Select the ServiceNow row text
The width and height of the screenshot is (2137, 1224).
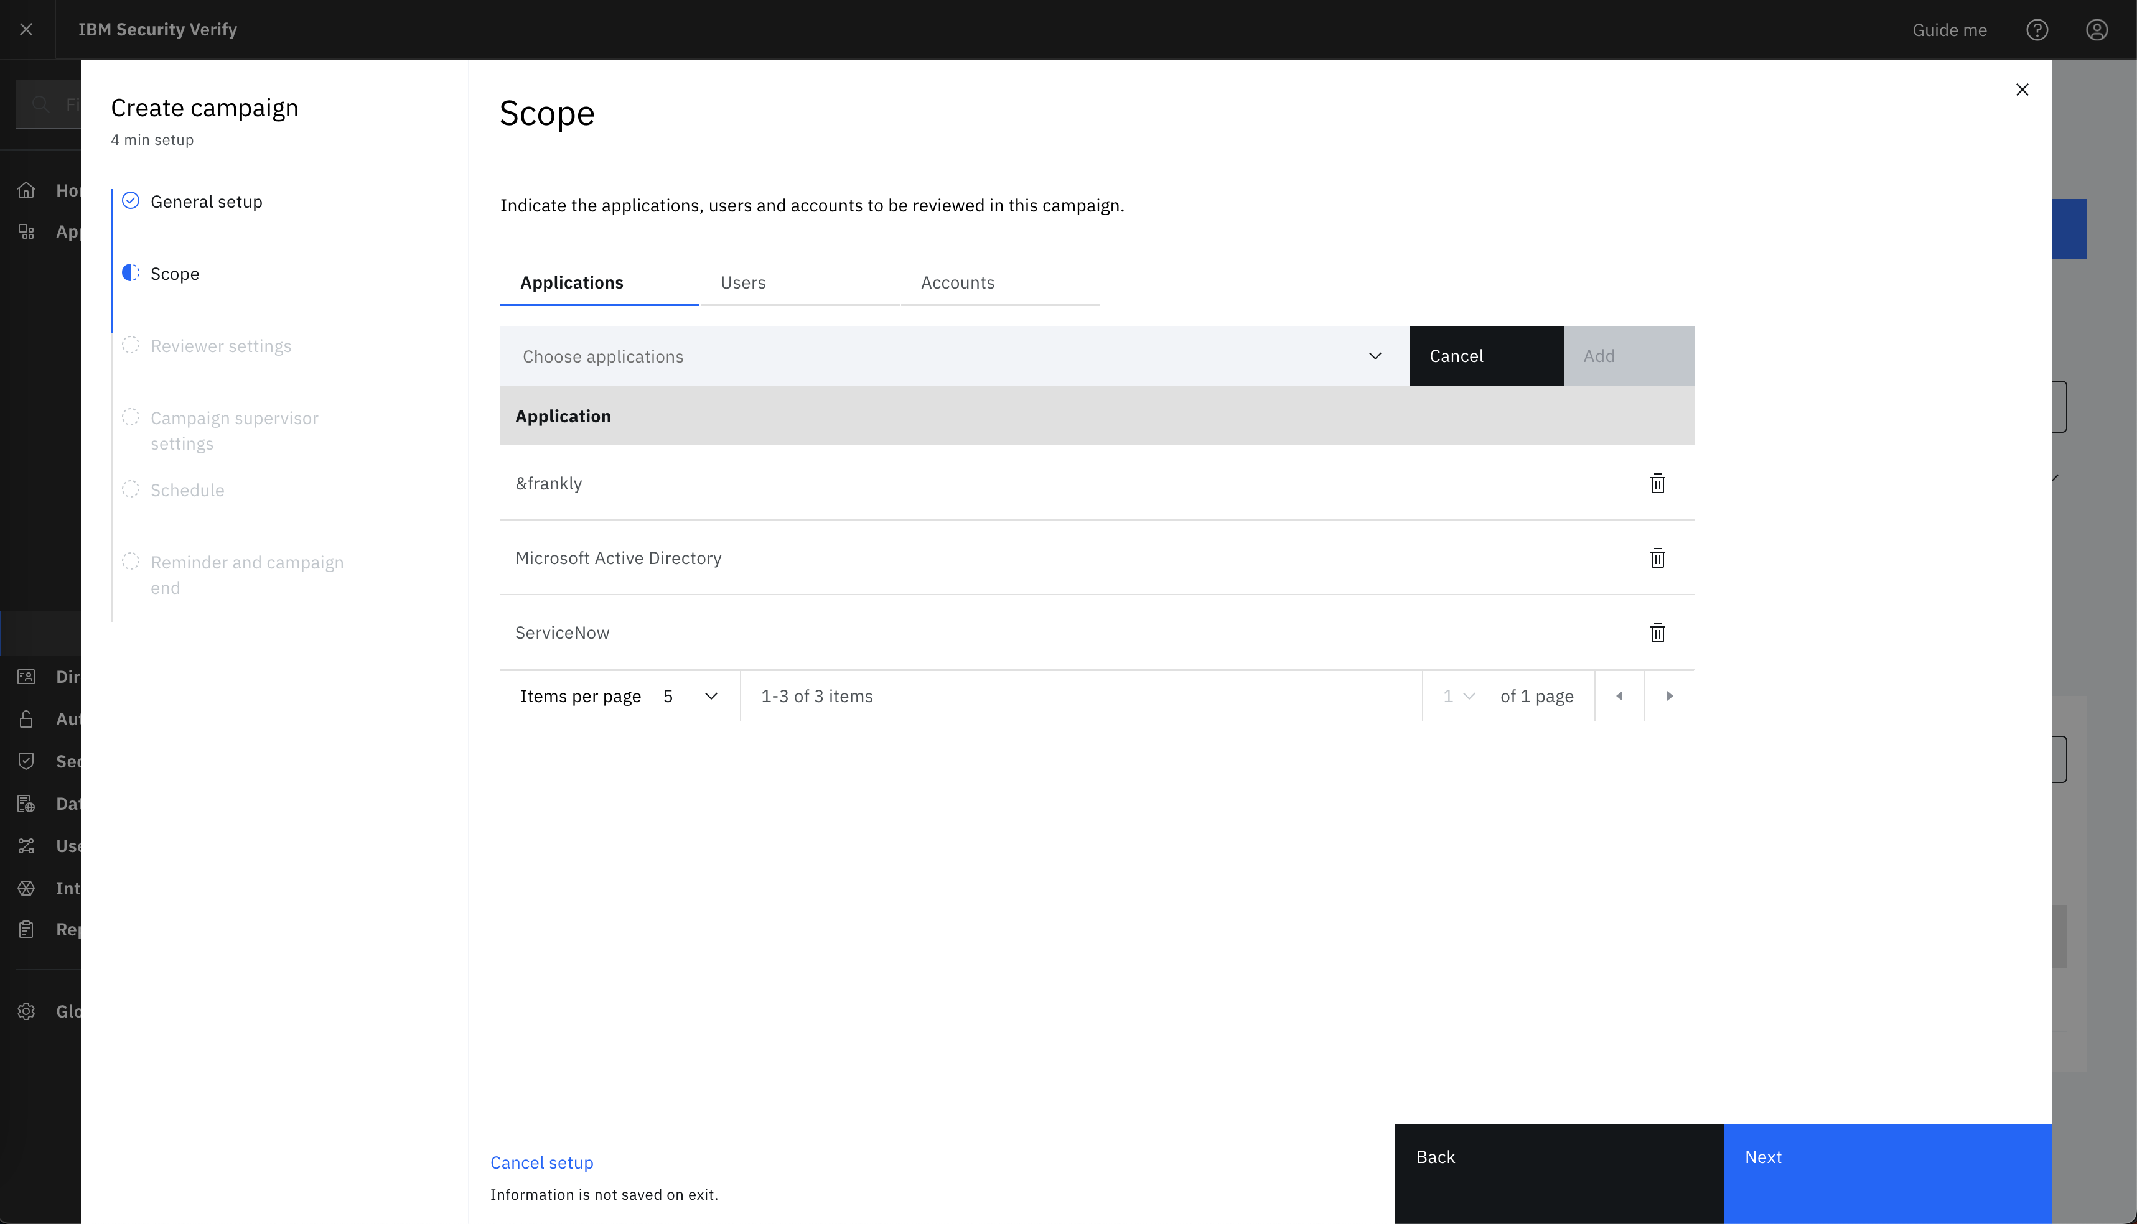click(562, 633)
